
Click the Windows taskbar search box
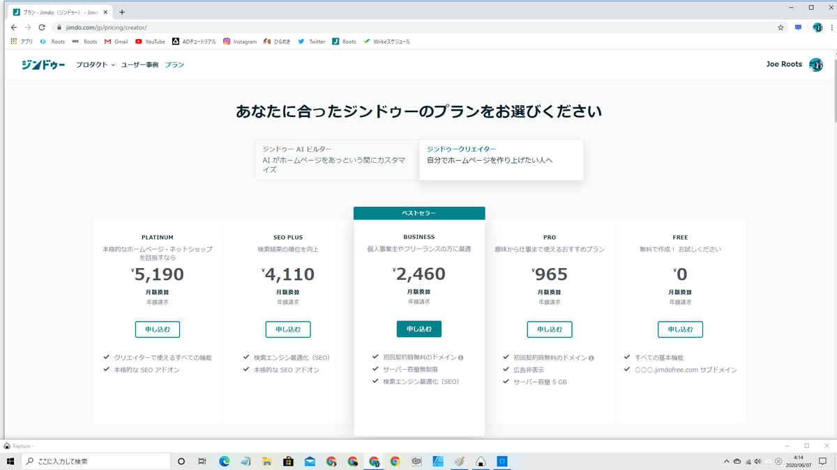(96, 461)
